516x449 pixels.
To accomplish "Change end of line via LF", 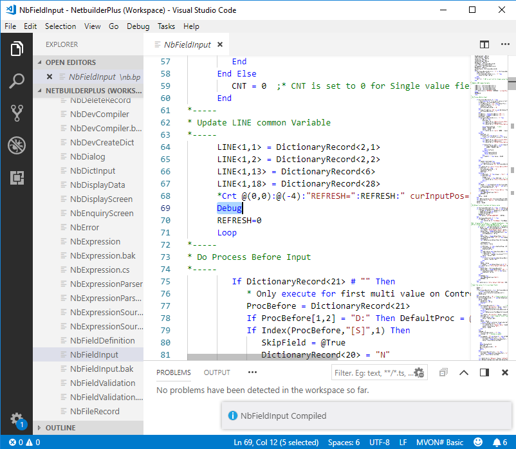I will [403, 443].
